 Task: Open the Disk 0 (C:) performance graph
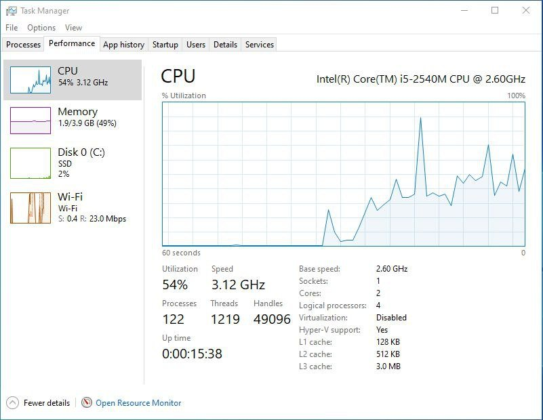31,163
